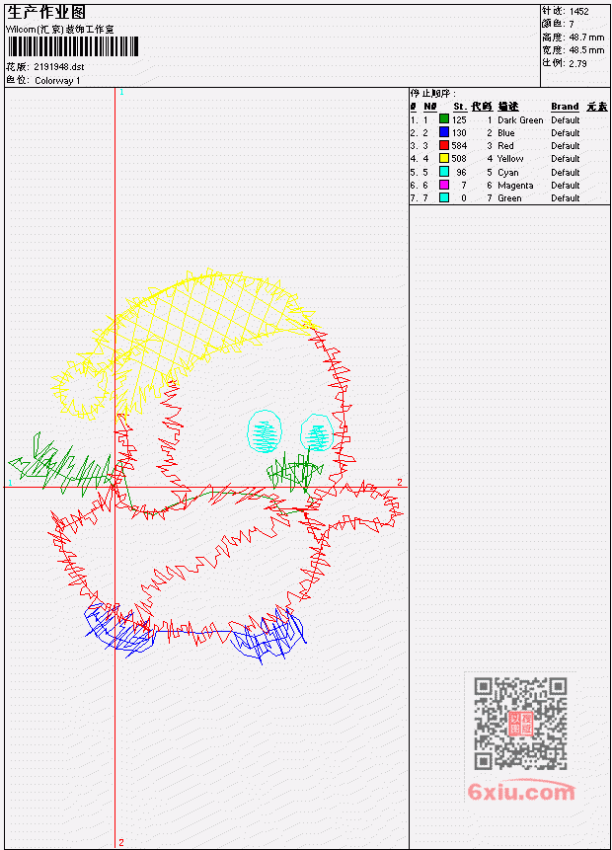Click the Brand column header

(x=565, y=107)
